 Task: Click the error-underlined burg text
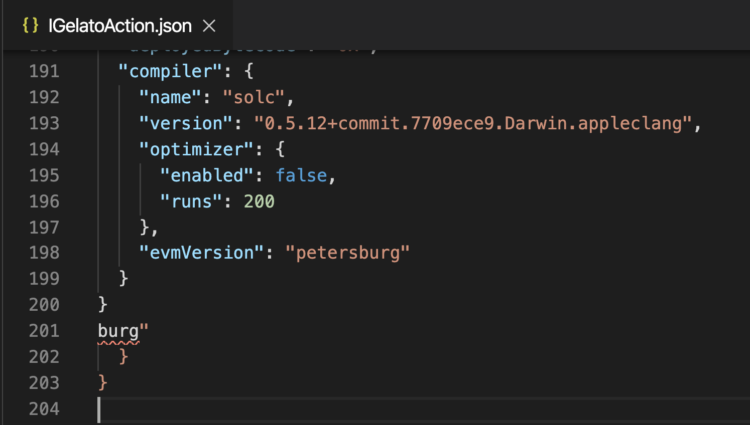tap(118, 331)
